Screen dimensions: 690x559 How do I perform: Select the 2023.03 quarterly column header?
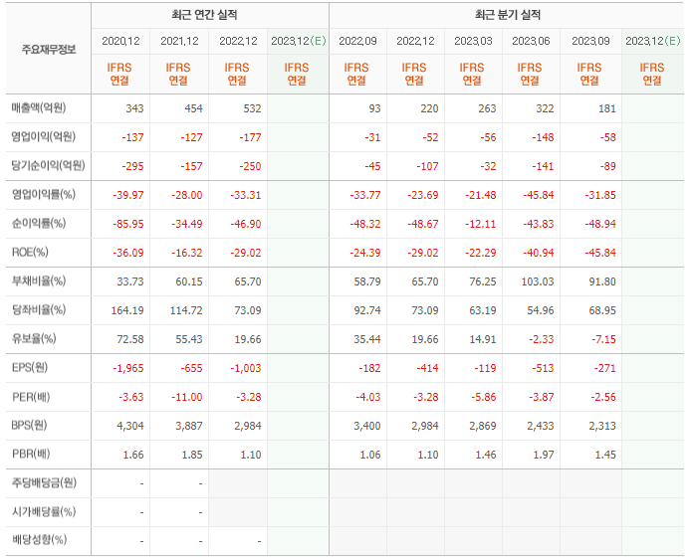coord(473,41)
